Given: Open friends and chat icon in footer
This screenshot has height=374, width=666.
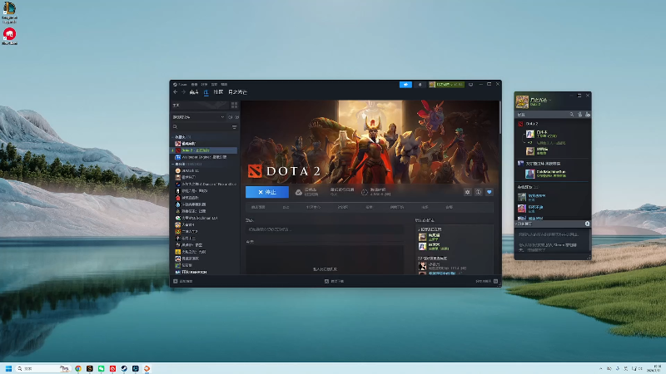Looking at the screenshot, I should coord(495,281).
